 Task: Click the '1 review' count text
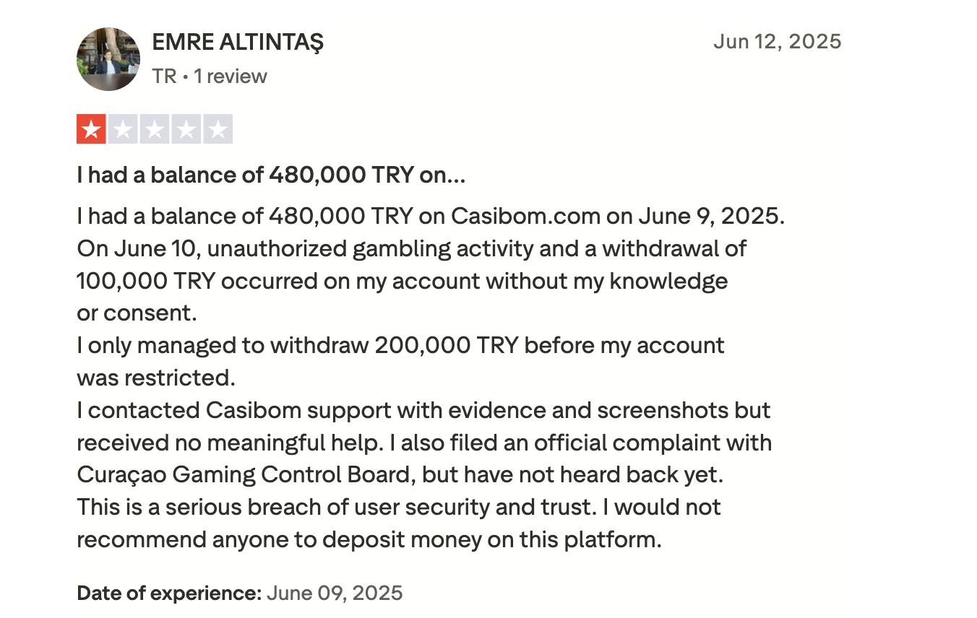tap(231, 76)
